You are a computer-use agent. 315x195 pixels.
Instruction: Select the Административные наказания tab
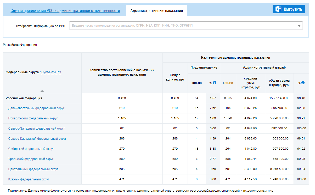click(156, 11)
